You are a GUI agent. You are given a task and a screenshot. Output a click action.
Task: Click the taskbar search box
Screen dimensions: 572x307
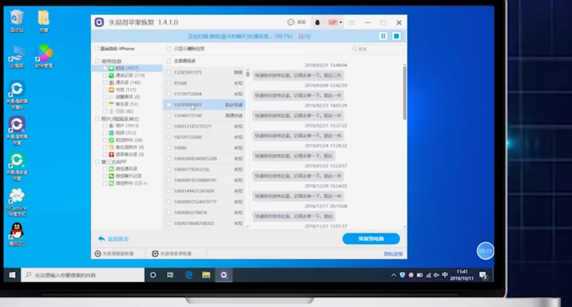(83, 275)
